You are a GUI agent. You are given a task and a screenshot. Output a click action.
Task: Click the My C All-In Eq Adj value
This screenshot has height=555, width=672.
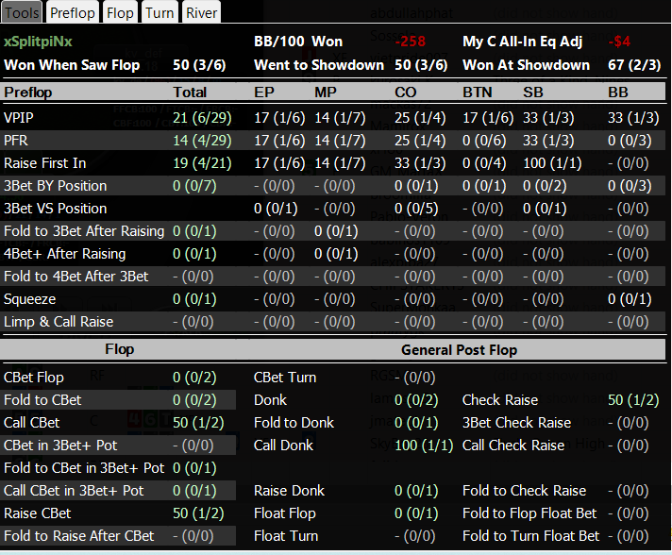pyautogui.click(x=620, y=42)
